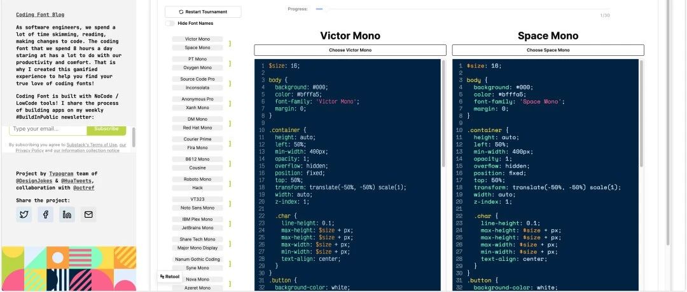Screen dimensions: 687x292
Task: Select Inconsolata in the bracket list
Action: tap(198, 88)
